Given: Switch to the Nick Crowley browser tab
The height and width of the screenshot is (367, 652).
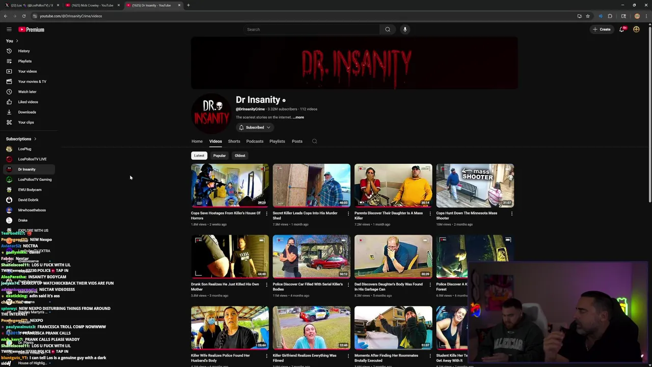Looking at the screenshot, I should tap(92, 5).
